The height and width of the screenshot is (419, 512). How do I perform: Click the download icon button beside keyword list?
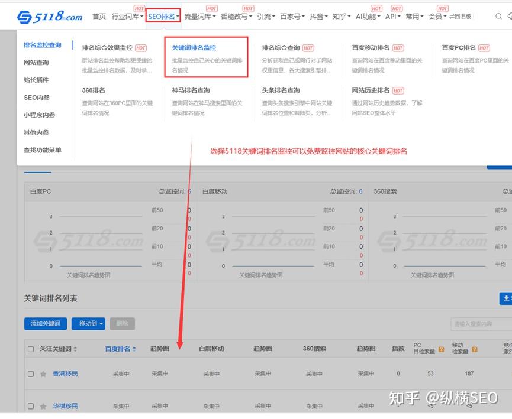(506, 298)
